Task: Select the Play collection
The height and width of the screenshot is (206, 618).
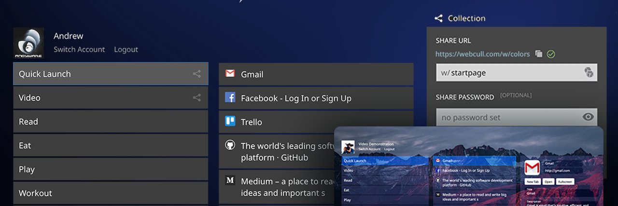Action: click(111, 169)
